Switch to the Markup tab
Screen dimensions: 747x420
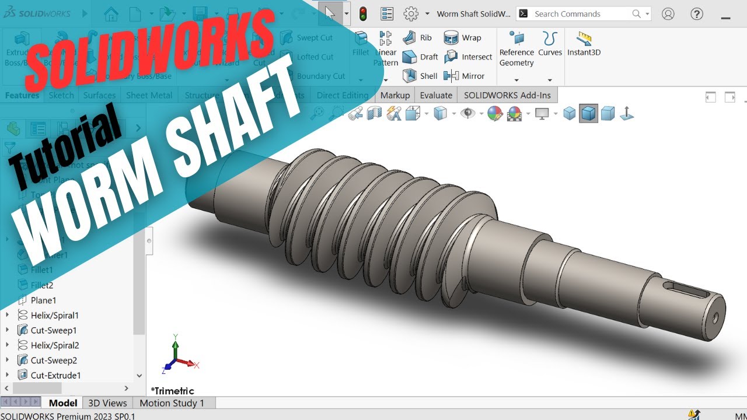pos(395,95)
